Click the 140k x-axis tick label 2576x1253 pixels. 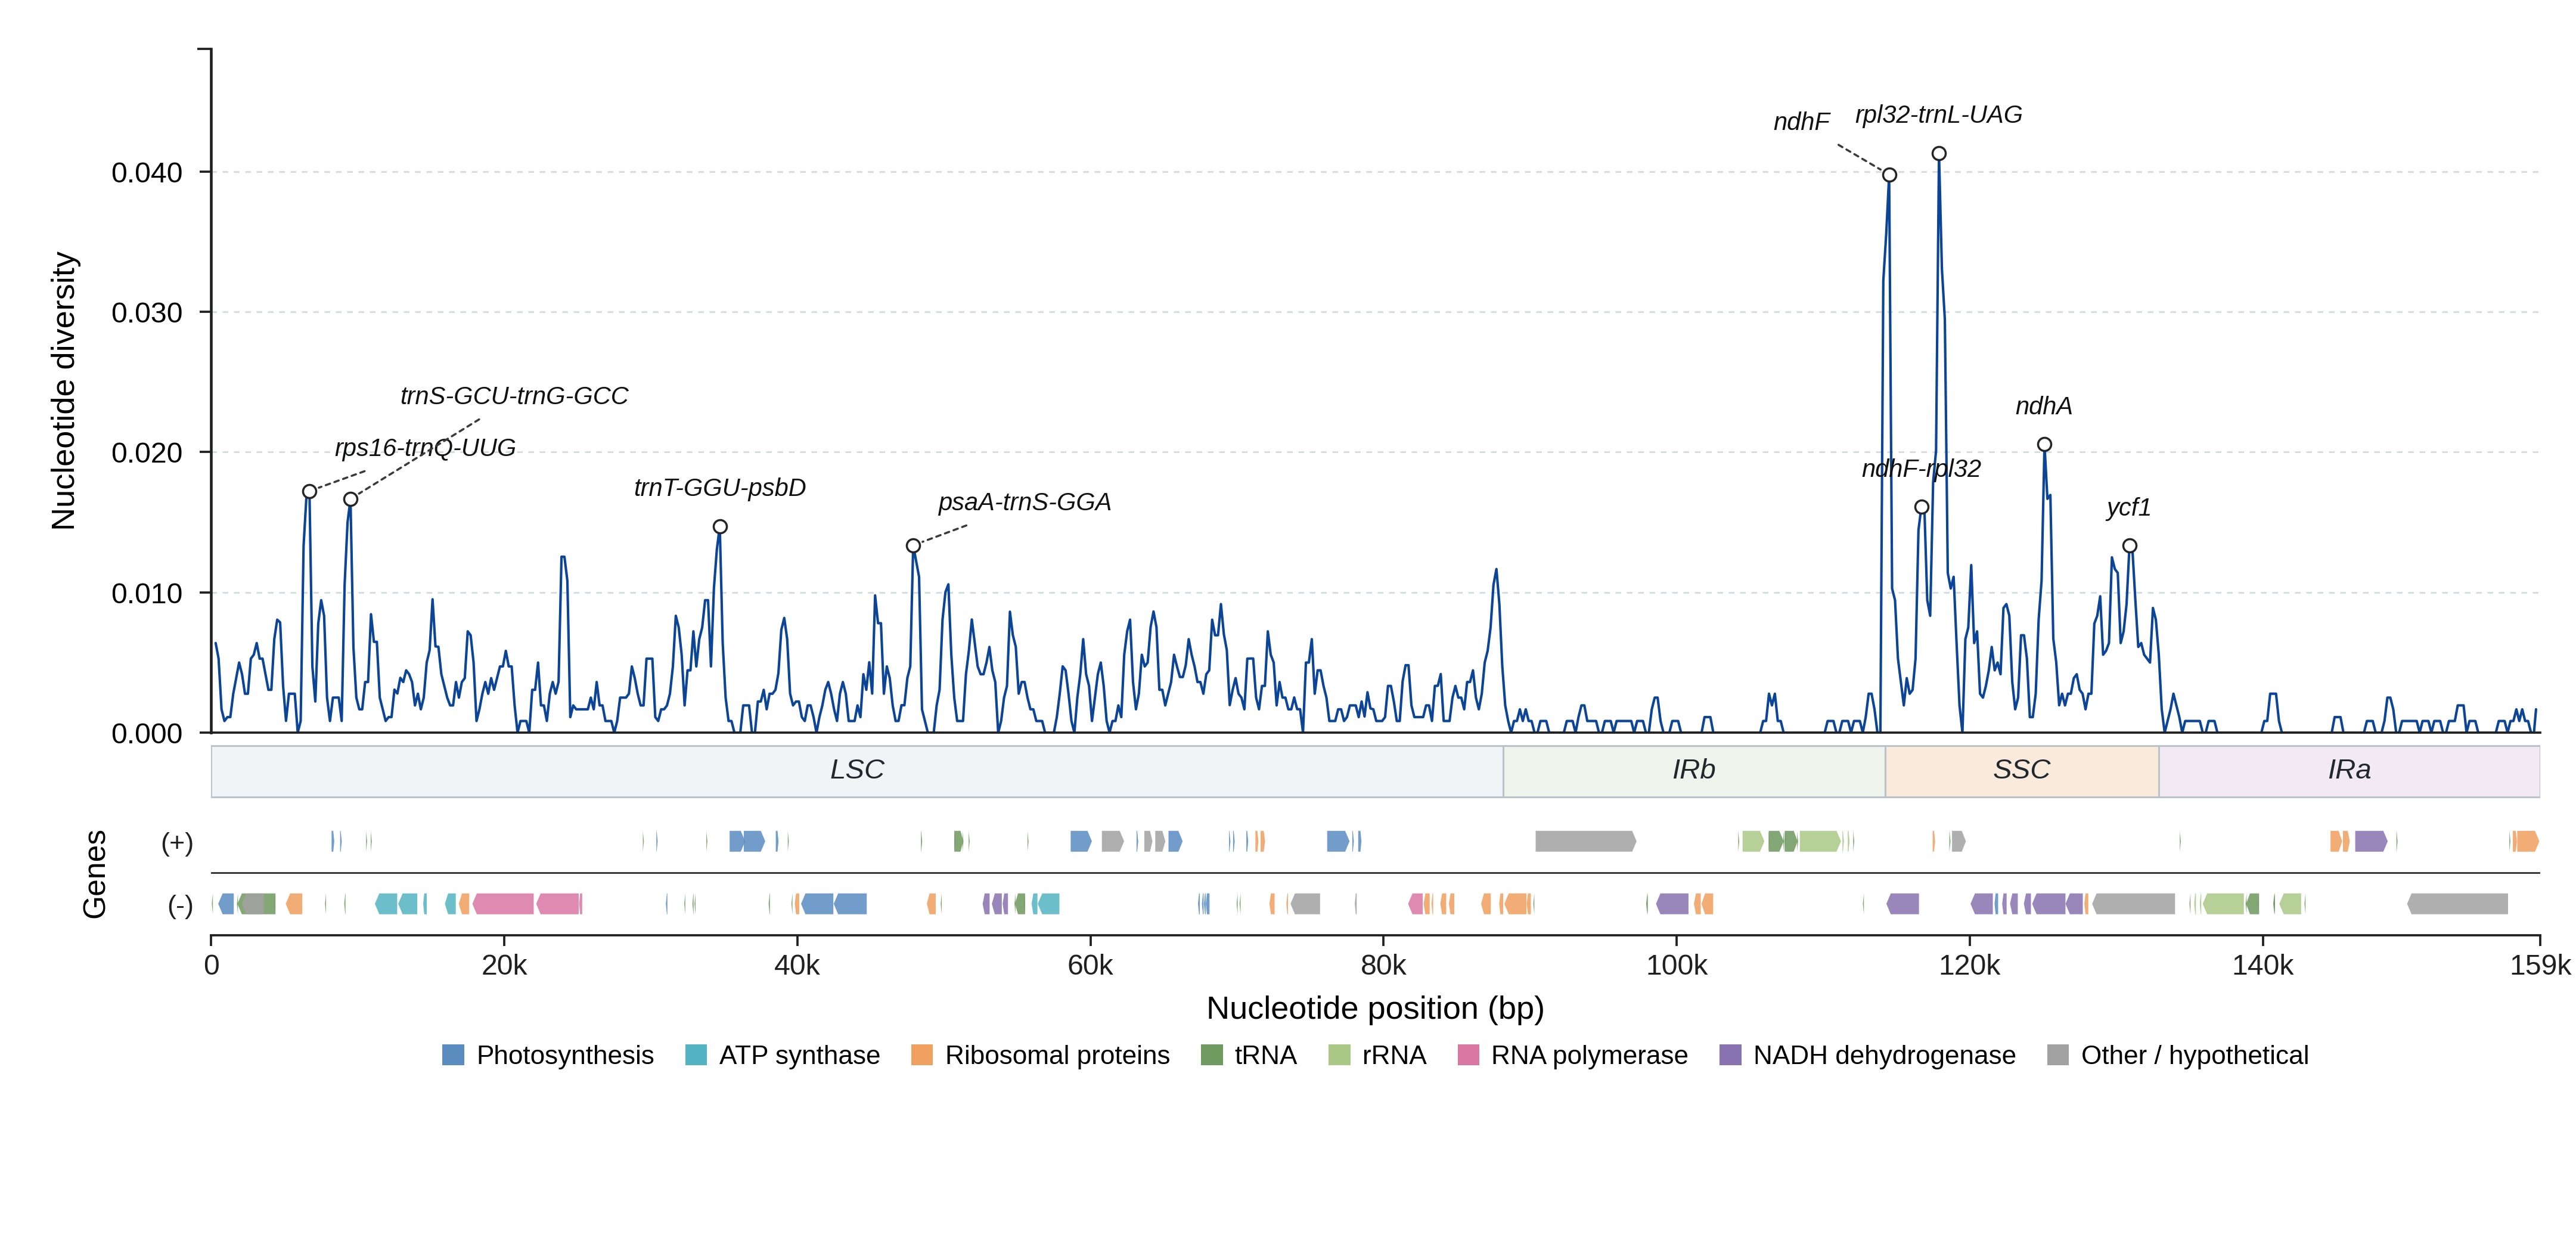point(2263,966)
